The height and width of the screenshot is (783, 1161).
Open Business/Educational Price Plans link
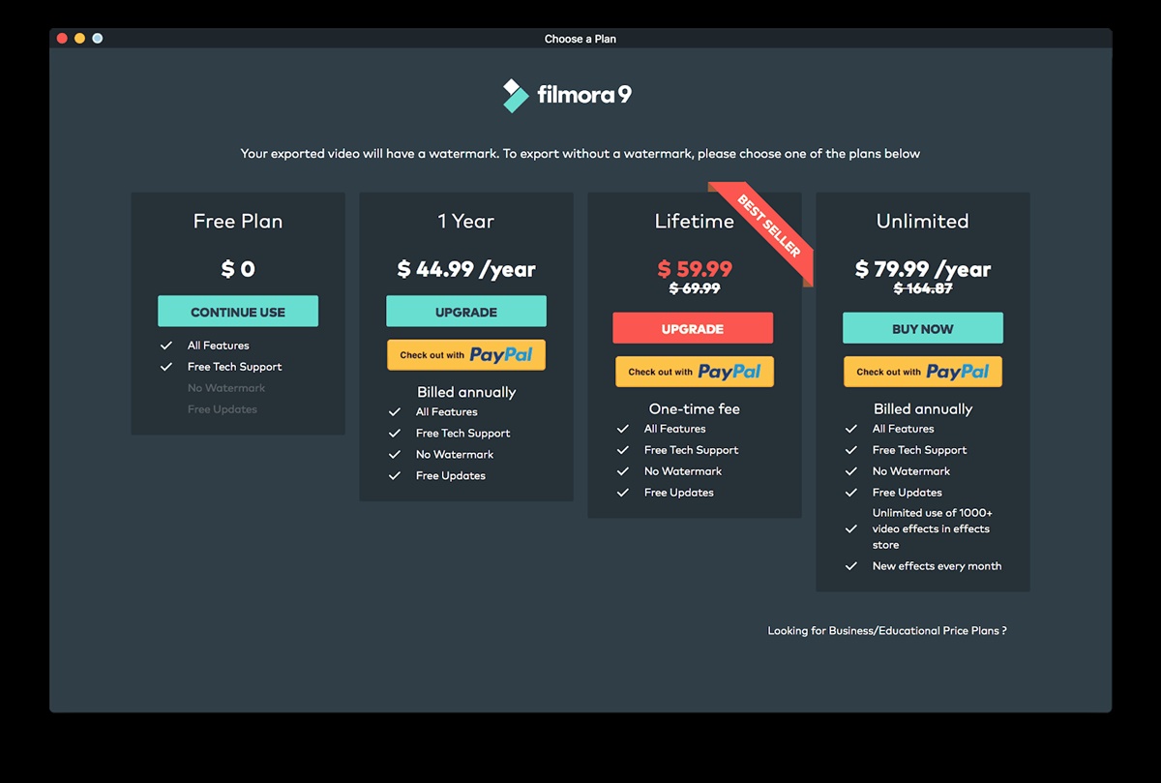pyautogui.click(x=886, y=631)
